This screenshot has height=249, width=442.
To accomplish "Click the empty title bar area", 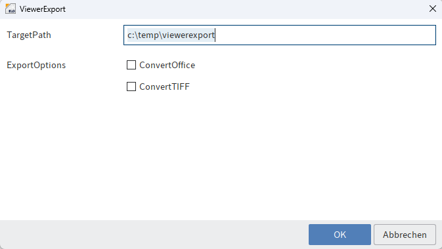I will click(245, 9).
